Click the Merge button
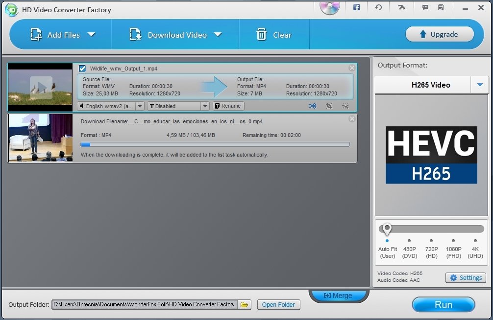This screenshot has height=320, width=493. tap(338, 296)
